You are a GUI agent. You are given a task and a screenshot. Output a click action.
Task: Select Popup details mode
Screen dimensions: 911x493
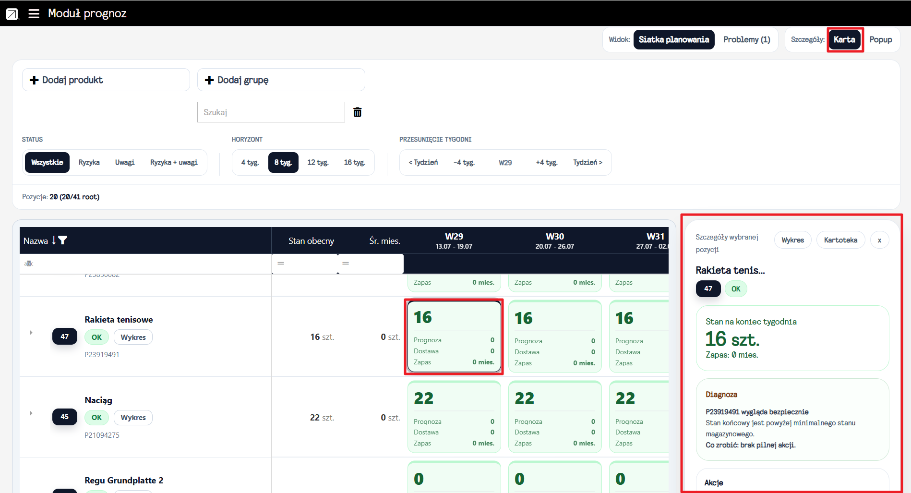click(x=881, y=40)
